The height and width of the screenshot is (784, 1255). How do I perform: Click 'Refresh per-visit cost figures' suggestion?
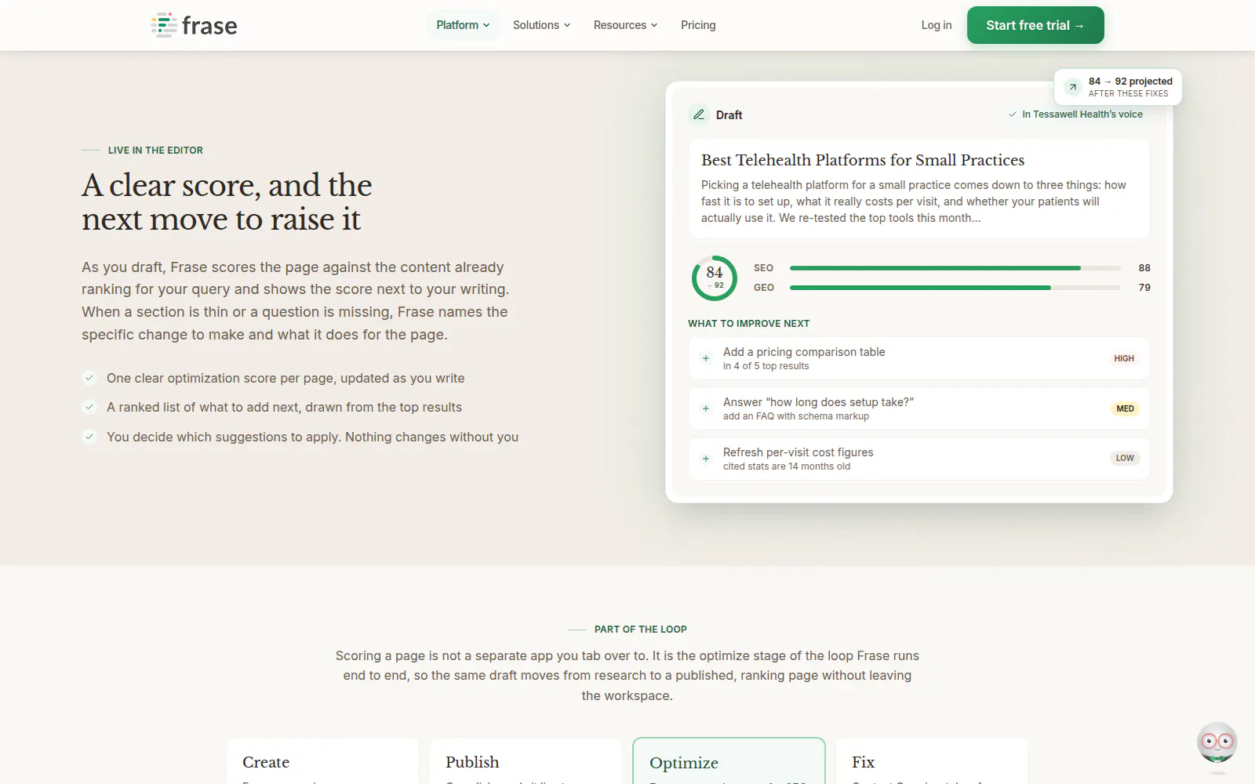pyautogui.click(x=919, y=459)
